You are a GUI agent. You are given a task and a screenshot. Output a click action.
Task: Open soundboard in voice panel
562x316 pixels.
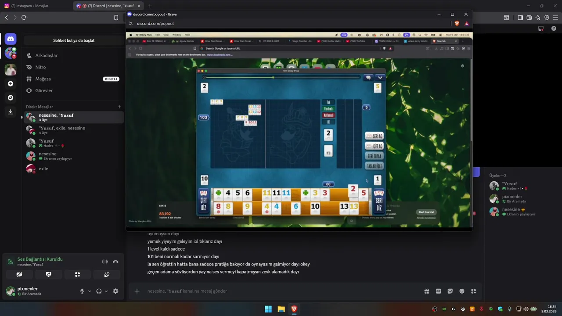point(107,274)
